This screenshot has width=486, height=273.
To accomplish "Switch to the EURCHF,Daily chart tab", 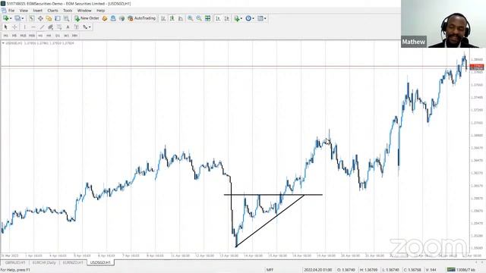I will click(44, 262).
